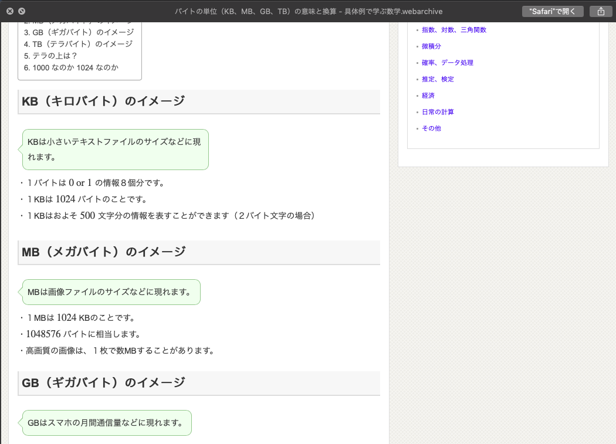Image resolution: width=616 pixels, height=444 pixels.
Task: Go to the "5. テラの上は？" section link
Action: [50, 56]
